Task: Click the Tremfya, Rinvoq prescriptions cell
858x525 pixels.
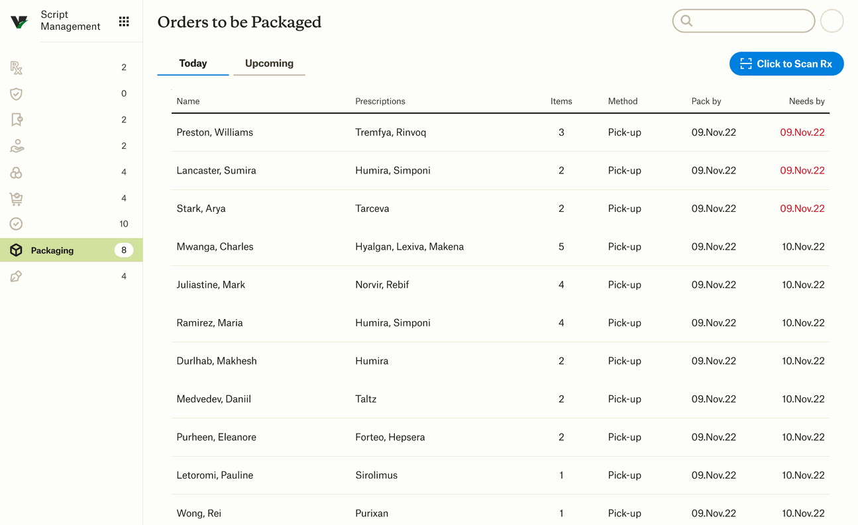Action: tap(391, 132)
